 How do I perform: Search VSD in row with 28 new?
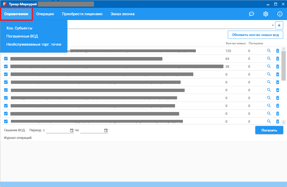[x=269, y=66]
